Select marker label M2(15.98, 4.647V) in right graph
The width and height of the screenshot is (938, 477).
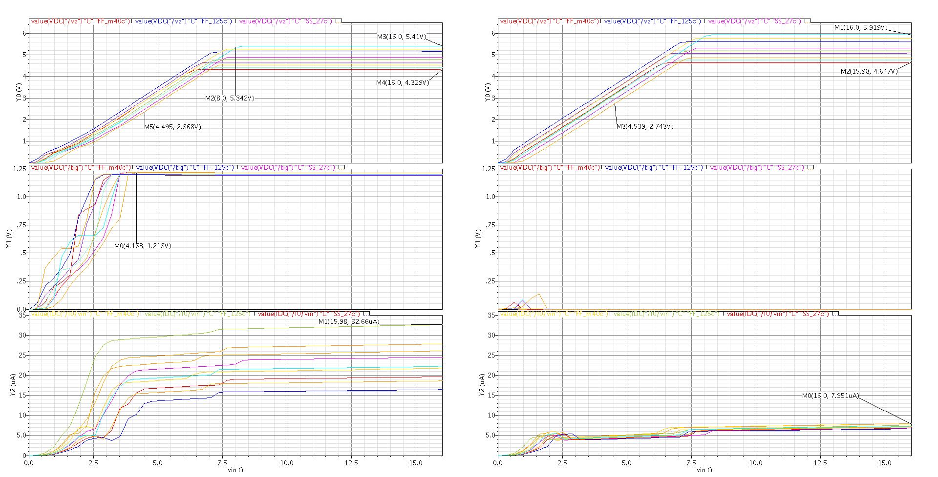point(869,71)
